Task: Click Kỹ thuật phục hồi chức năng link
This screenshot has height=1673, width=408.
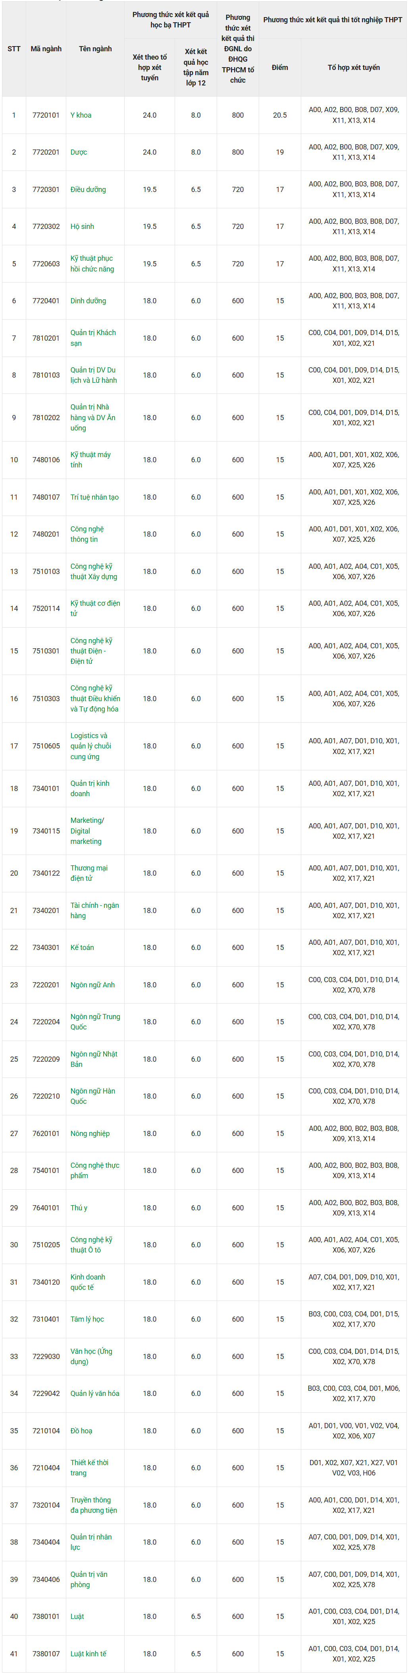Action: [91, 264]
